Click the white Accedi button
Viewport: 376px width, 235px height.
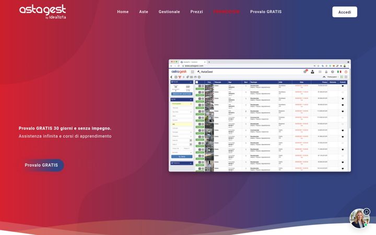(x=345, y=12)
